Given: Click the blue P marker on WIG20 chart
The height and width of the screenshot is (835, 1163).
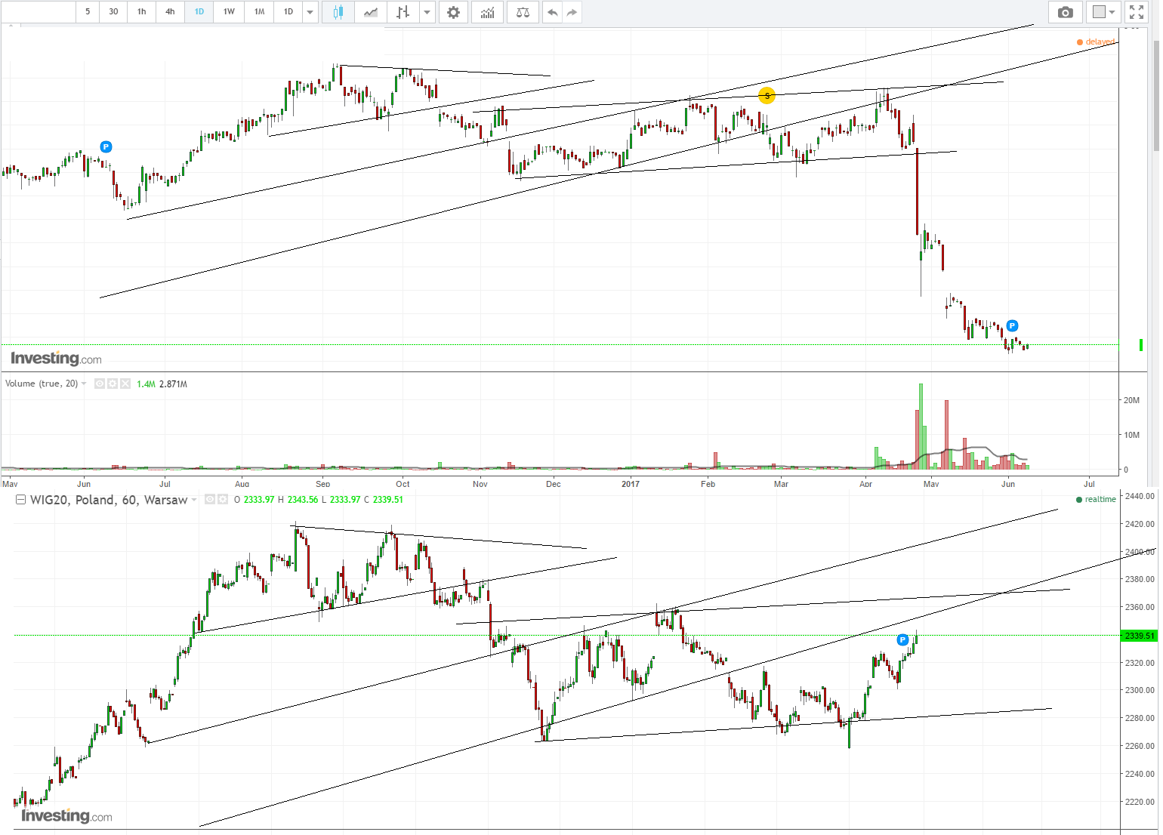Looking at the screenshot, I should [902, 640].
